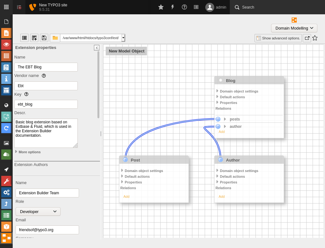
Task: Expand Post Domain object settings
Action: [x=142, y=171]
